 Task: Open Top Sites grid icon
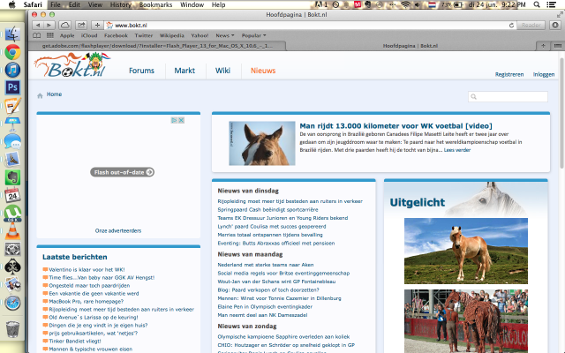coord(50,35)
